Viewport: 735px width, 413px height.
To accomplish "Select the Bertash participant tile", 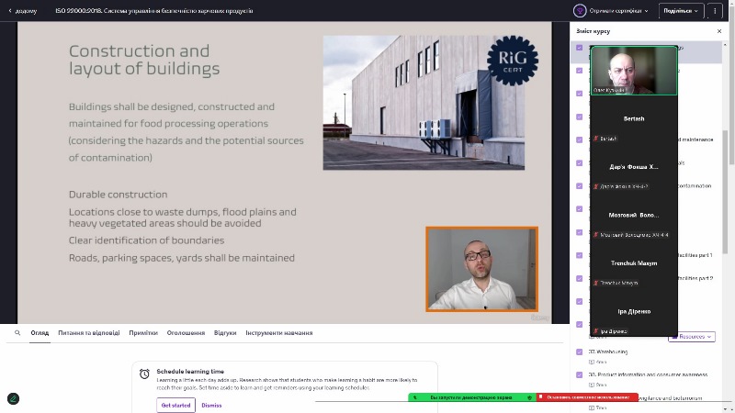I will click(634, 119).
